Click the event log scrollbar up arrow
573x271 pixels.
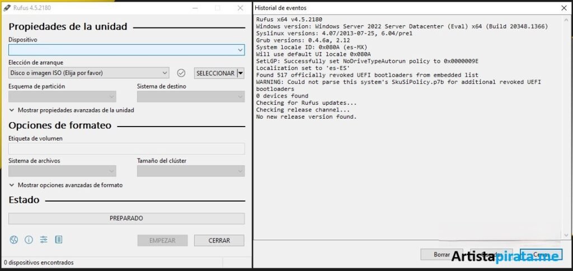coord(567,19)
